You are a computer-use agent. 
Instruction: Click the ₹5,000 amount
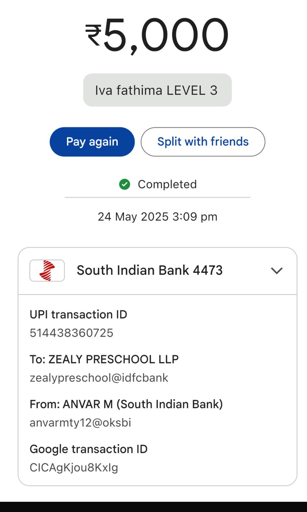pyautogui.click(x=157, y=35)
